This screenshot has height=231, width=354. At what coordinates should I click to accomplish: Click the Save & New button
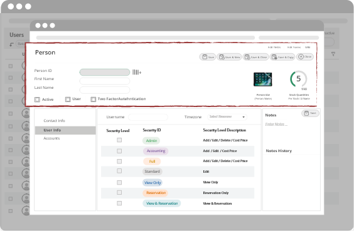point(229,57)
